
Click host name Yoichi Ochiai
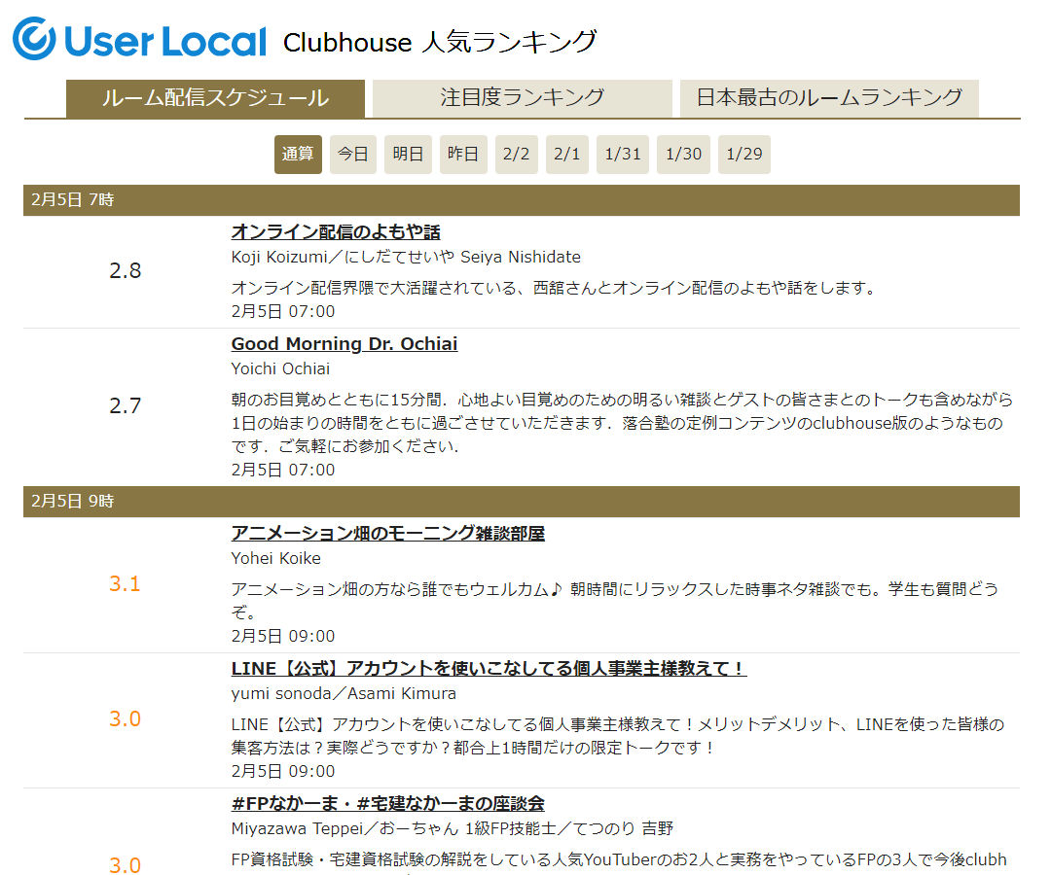281,368
